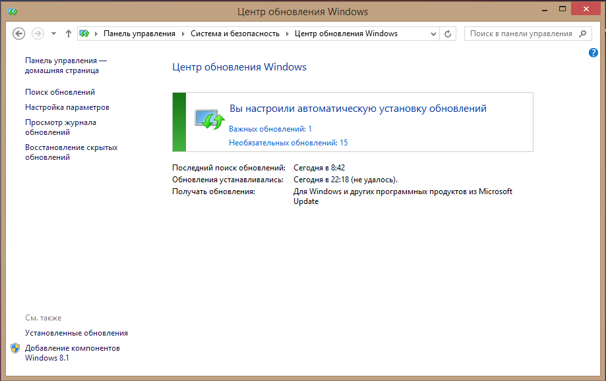606x381 pixels.
Task: Minimize the Центр обновления window
Action: click(545, 9)
